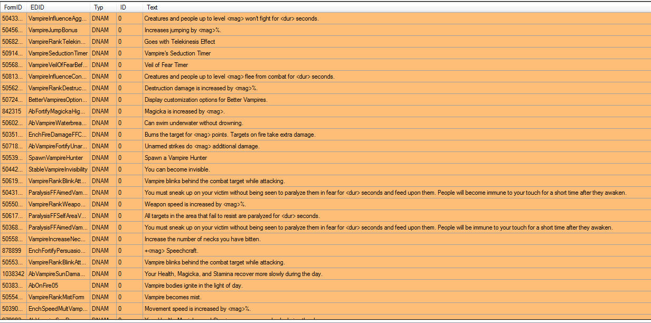This screenshot has height=323, width=651.
Task: Click the EDID column header
Action: 37,7
